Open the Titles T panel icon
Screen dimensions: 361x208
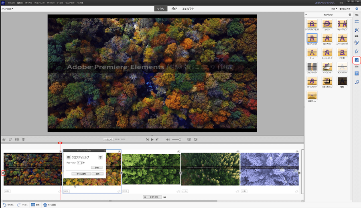click(357, 73)
